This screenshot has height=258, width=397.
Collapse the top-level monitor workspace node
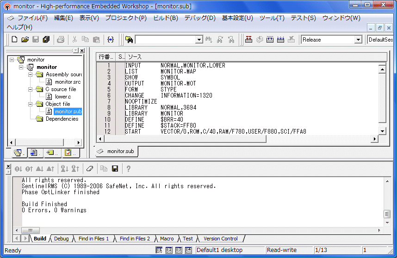tap(12, 60)
